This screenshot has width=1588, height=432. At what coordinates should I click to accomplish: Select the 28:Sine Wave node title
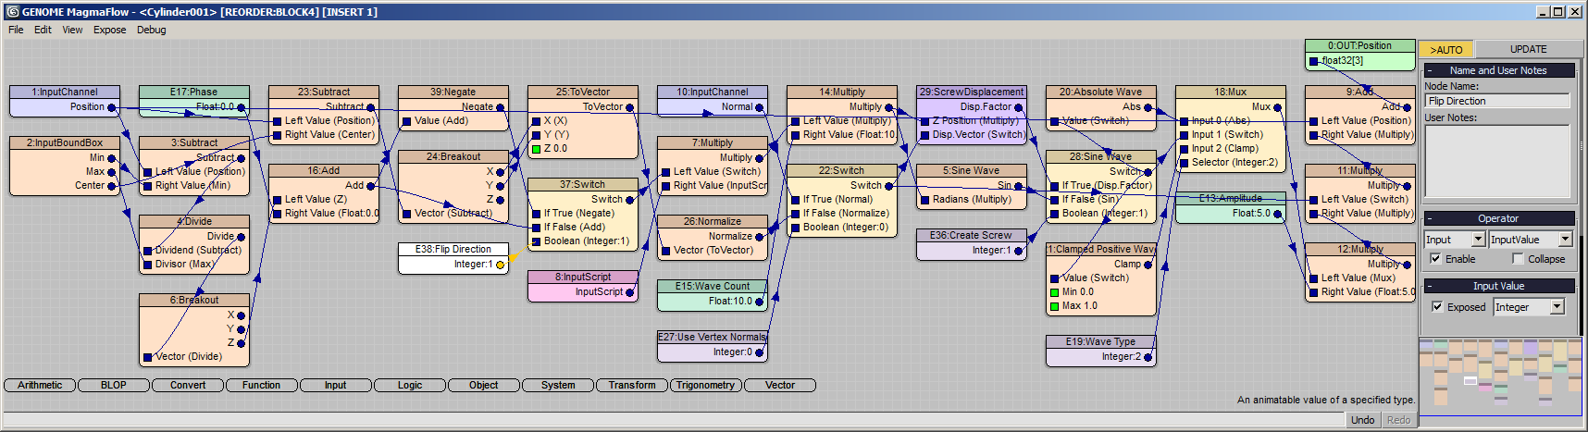coord(1101,156)
